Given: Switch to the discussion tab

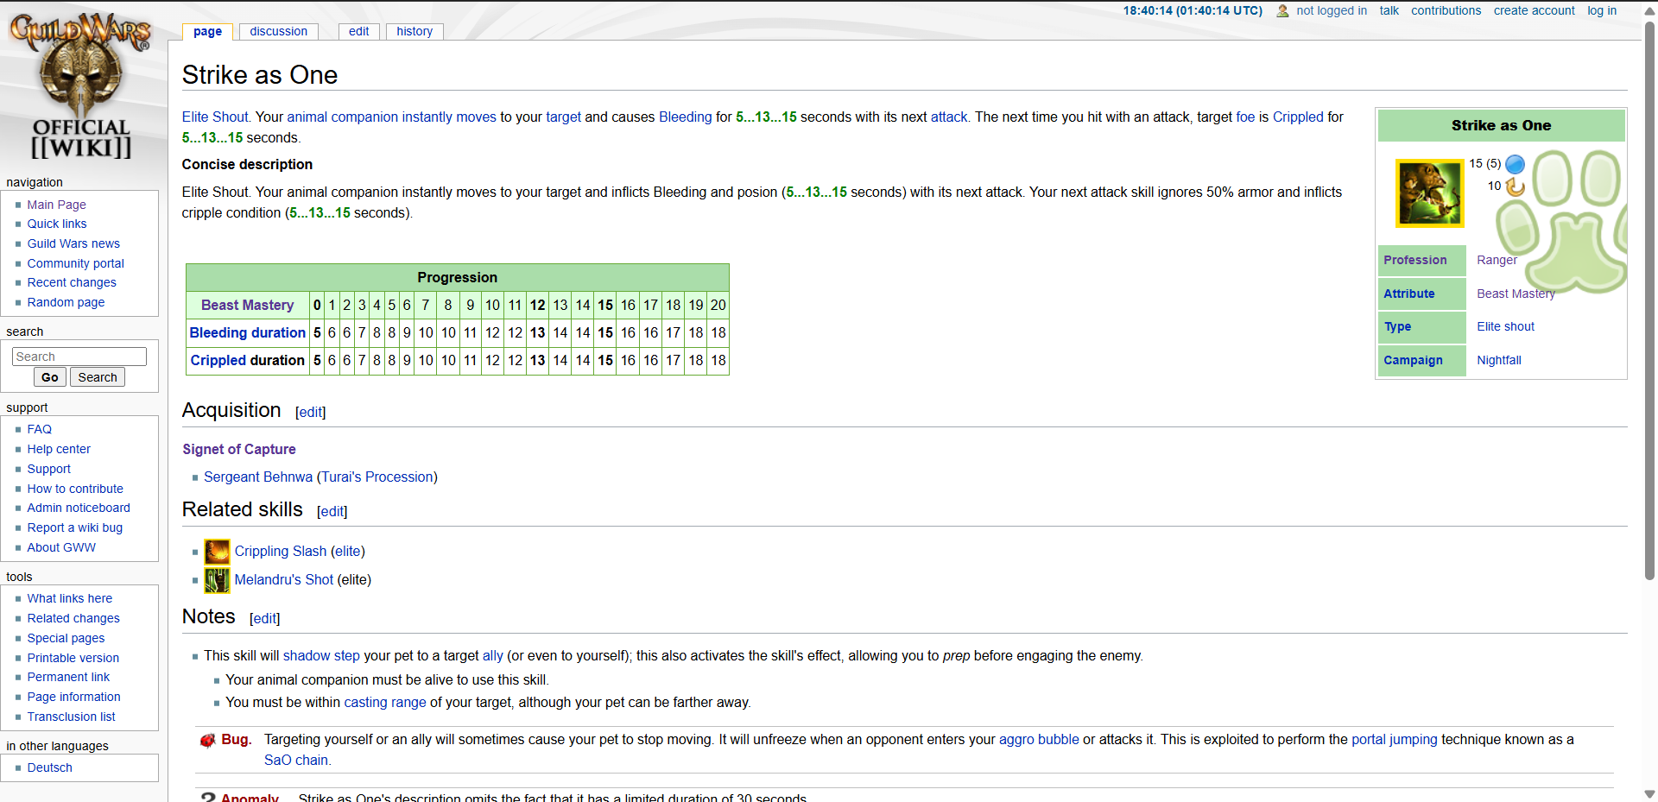Looking at the screenshot, I should coord(278,31).
